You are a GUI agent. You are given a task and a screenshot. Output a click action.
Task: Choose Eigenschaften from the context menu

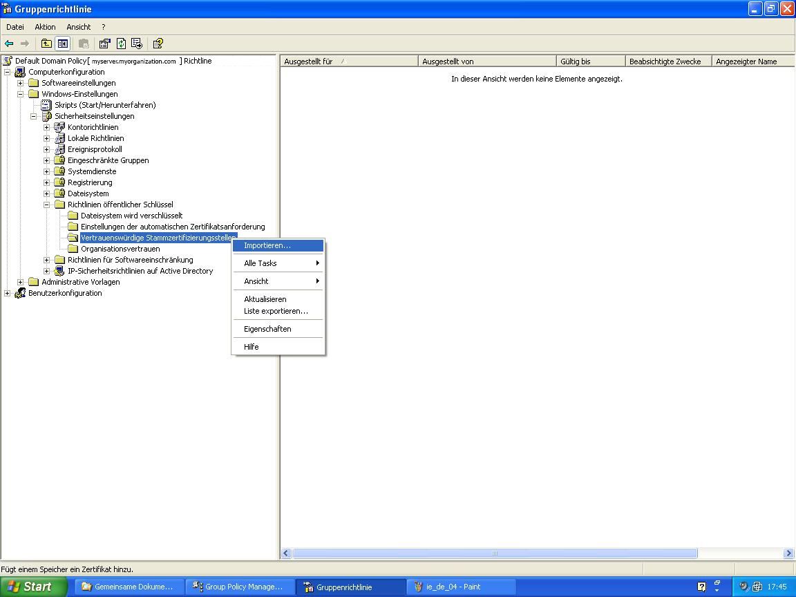(267, 329)
